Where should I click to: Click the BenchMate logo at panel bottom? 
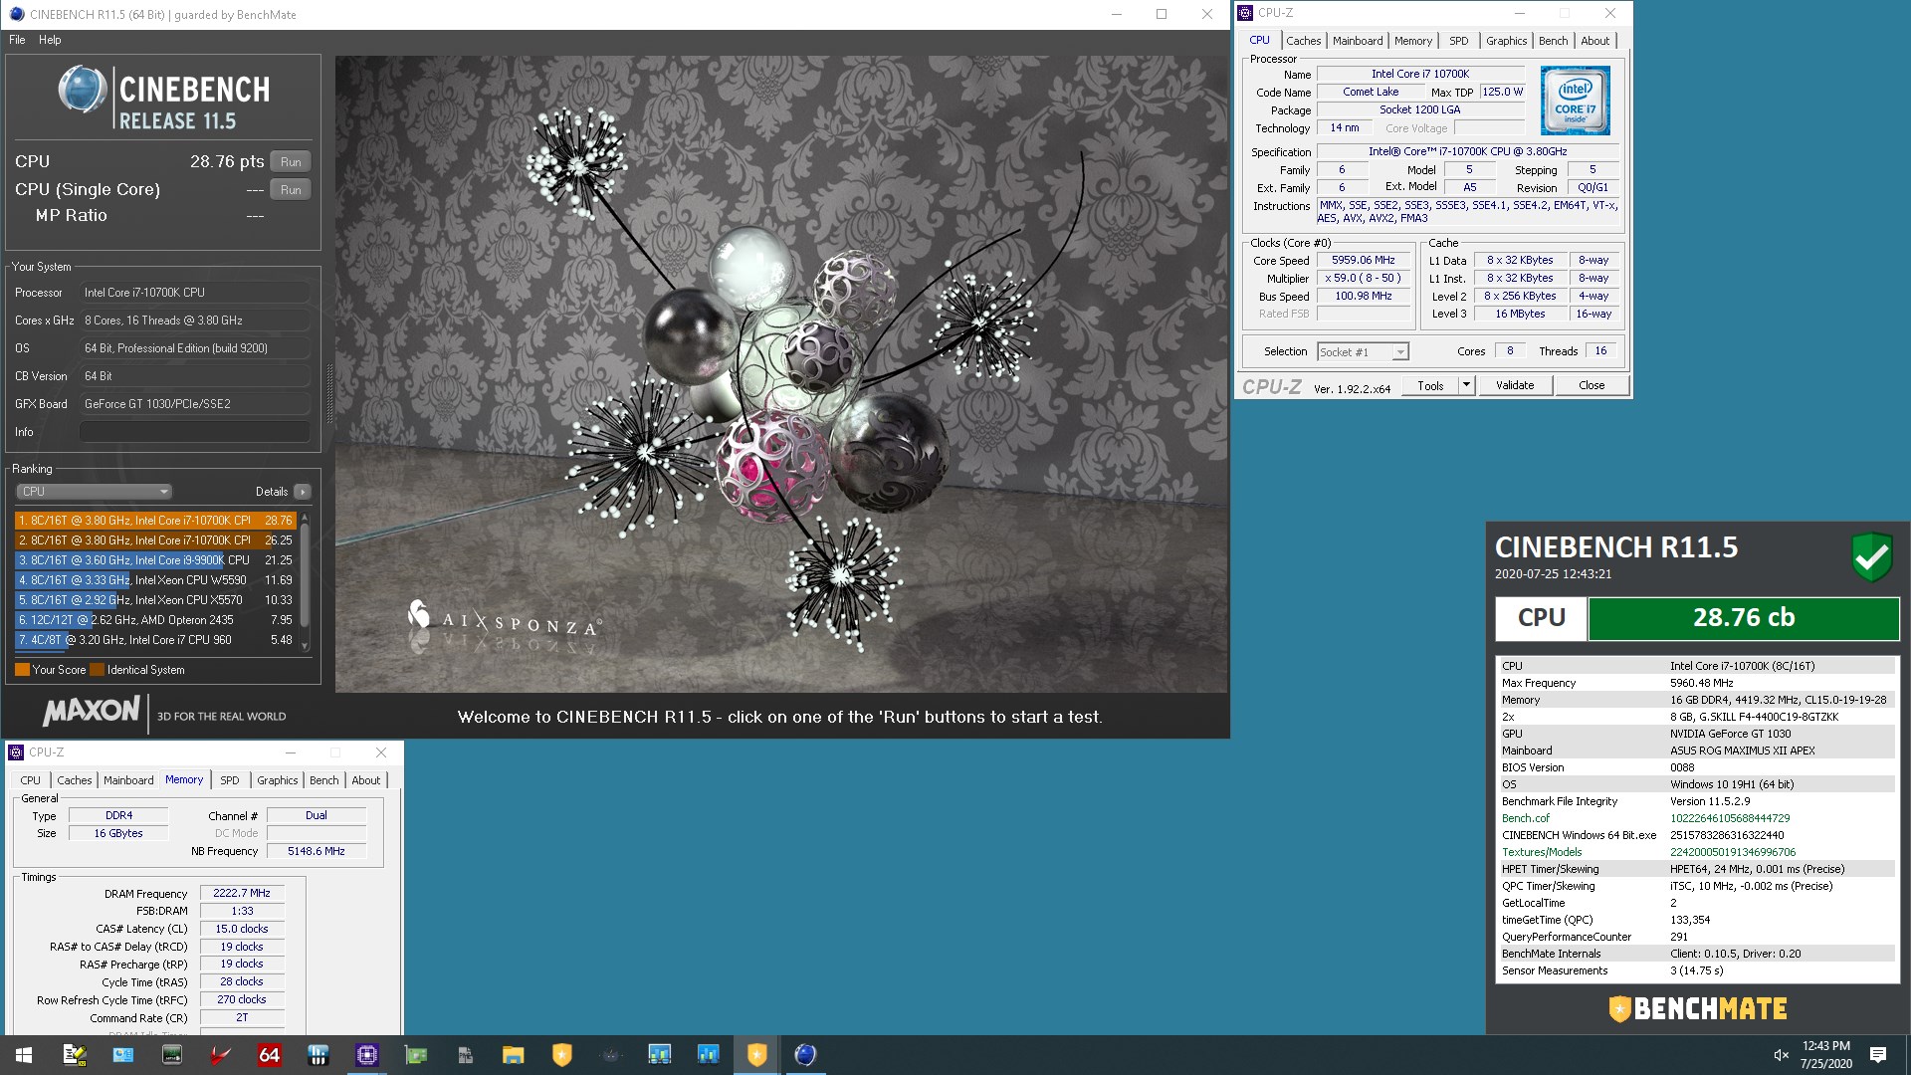1698,1009
